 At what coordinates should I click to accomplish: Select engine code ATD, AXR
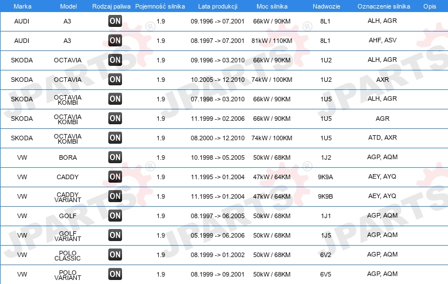point(383,137)
